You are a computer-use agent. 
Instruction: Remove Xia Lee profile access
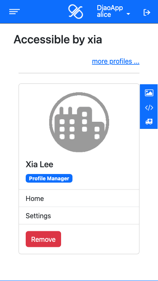43,239
